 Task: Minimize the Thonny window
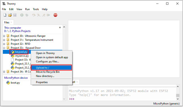coord(157,4)
